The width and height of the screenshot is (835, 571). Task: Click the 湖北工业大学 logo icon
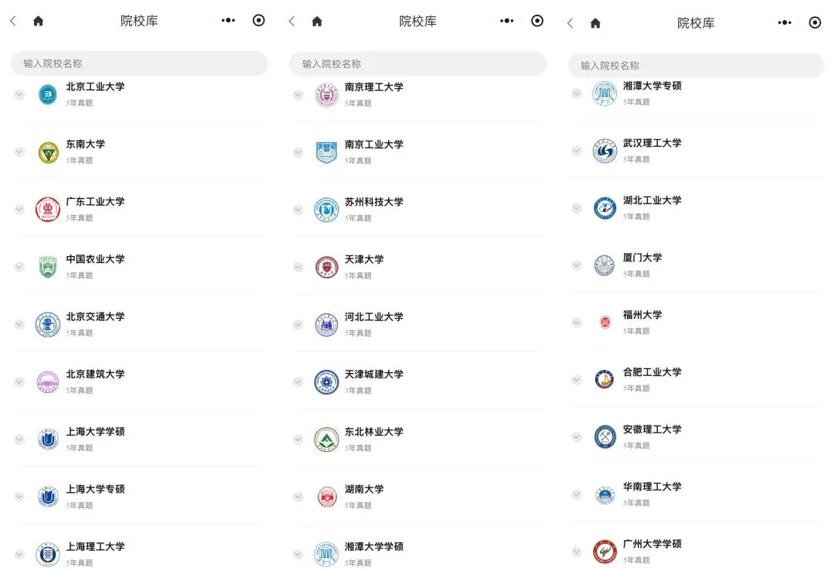click(x=605, y=208)
